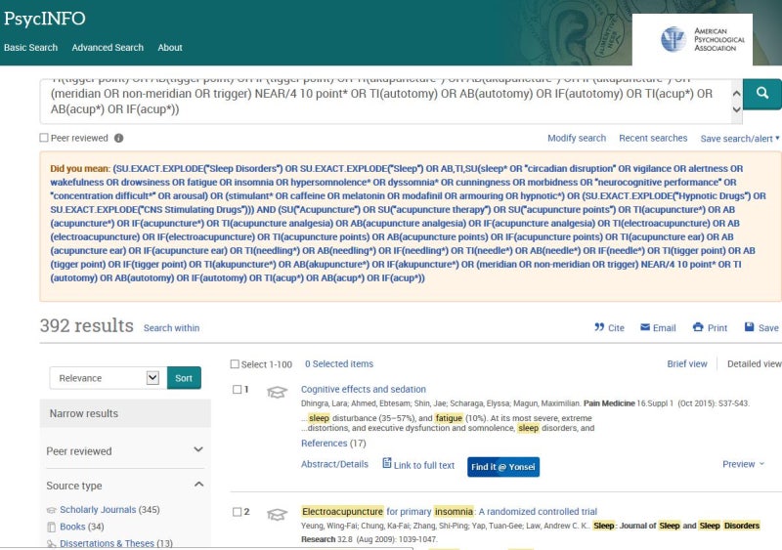Open the Electroacupuncture for primary insomnia article
Image resolution: width=782 pixels, height=550 pixels.
tap(449, 512)
